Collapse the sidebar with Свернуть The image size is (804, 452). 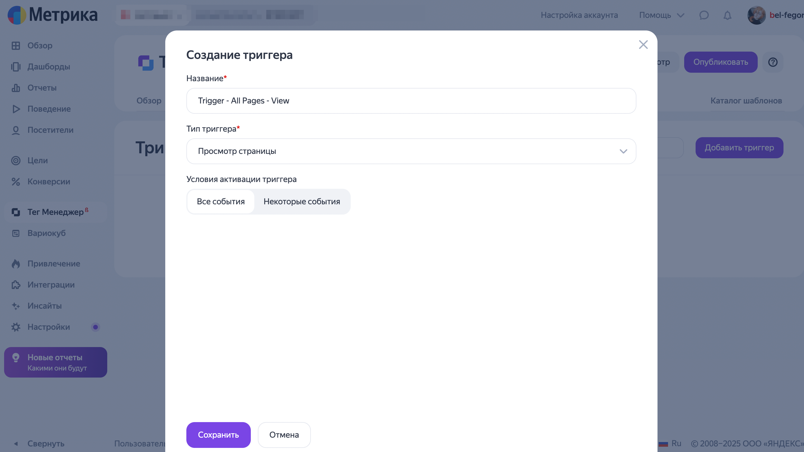[46, 443]
